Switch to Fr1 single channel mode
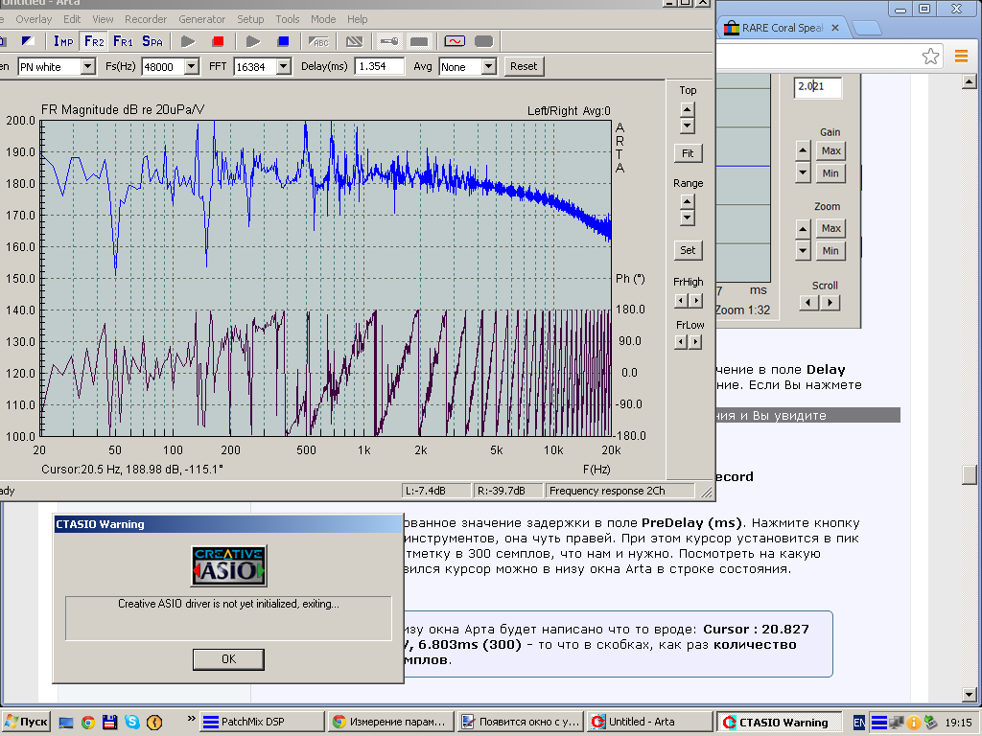Viewport: 982px width, 736px height. [x=123, y=41]
